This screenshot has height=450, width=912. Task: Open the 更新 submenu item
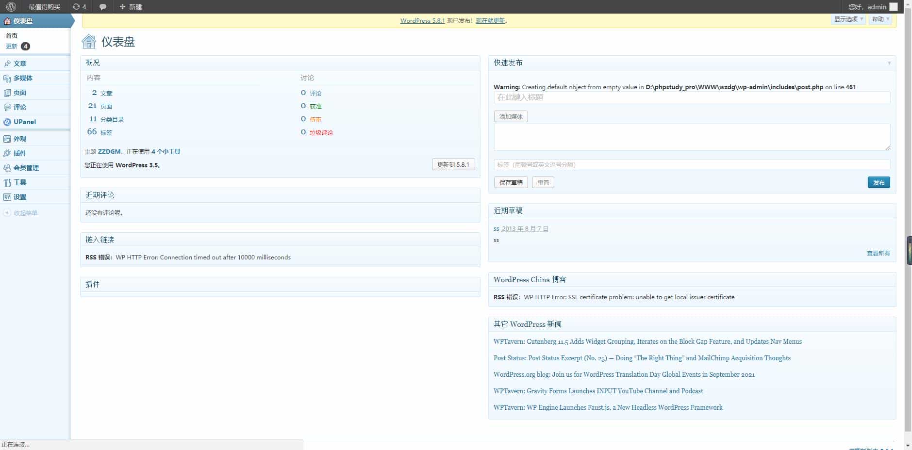[12, 47]
